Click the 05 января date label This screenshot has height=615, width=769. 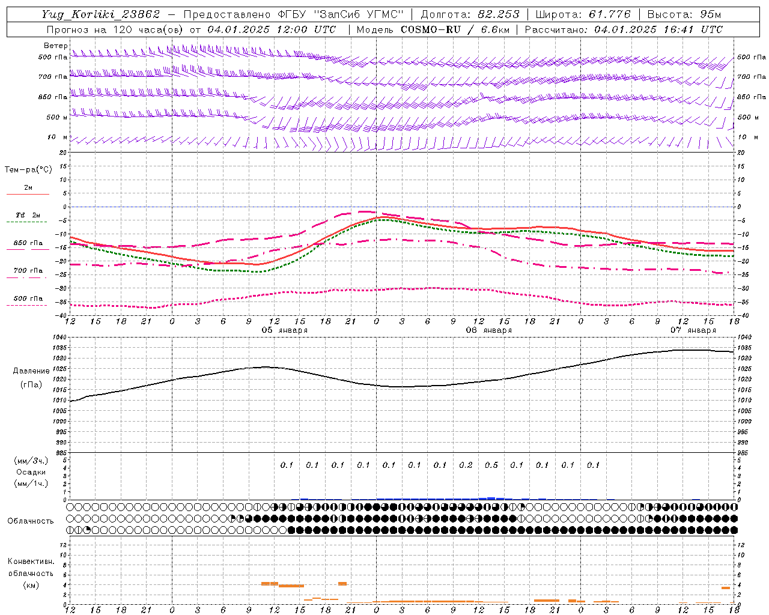coord(285,330)
